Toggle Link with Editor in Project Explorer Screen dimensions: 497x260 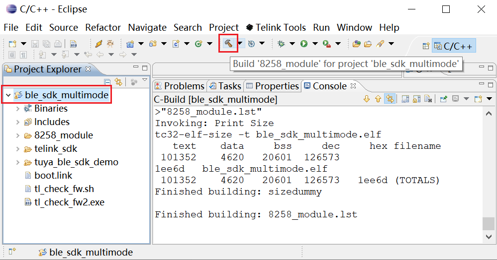tap(118, 82)
